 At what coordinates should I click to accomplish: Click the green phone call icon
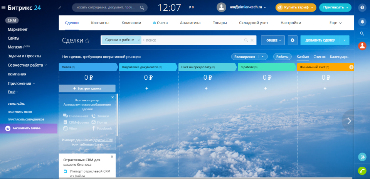(362, 171)
